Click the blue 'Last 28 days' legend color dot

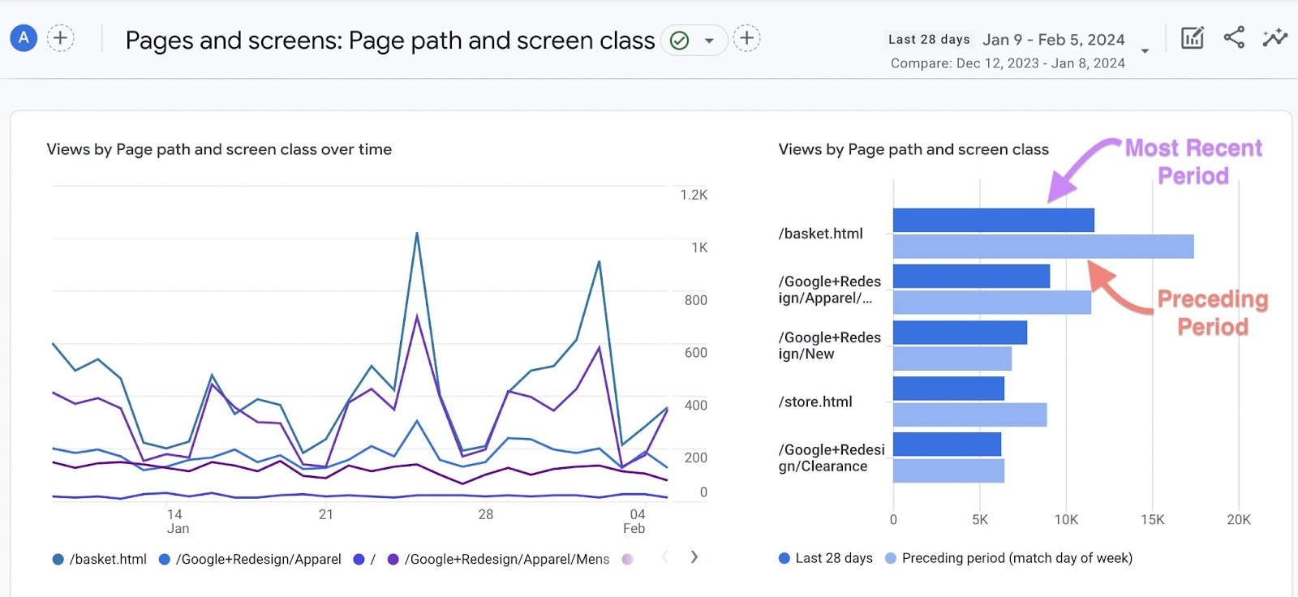pyautogui.click(x=784, y=558)
